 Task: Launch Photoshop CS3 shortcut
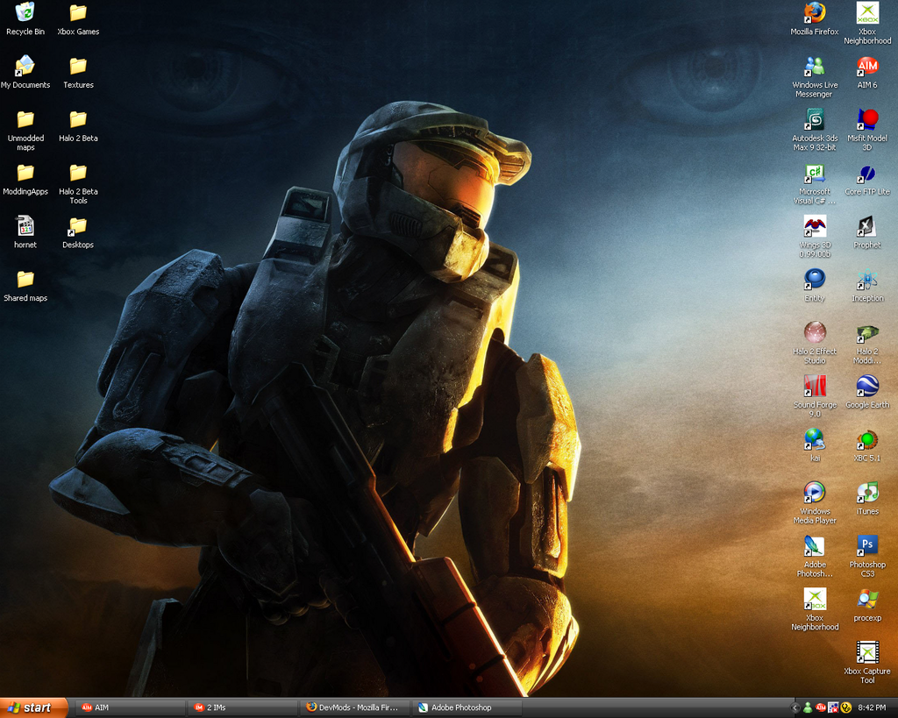(867, 556)
